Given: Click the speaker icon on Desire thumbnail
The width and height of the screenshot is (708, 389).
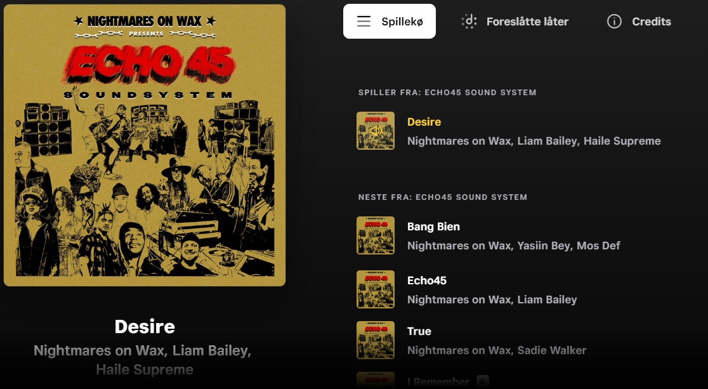Looking at the screenshot, I should click(375, 131).
